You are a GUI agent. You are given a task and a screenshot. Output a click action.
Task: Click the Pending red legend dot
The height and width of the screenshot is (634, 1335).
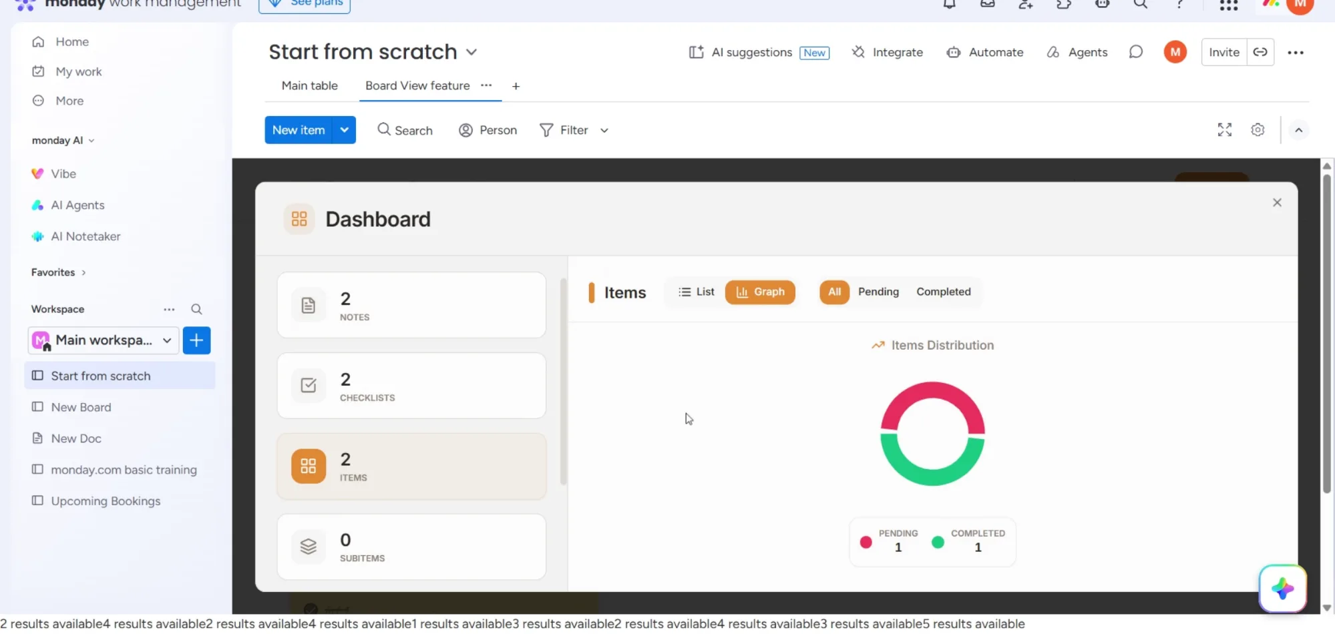(x=866, y=542)
